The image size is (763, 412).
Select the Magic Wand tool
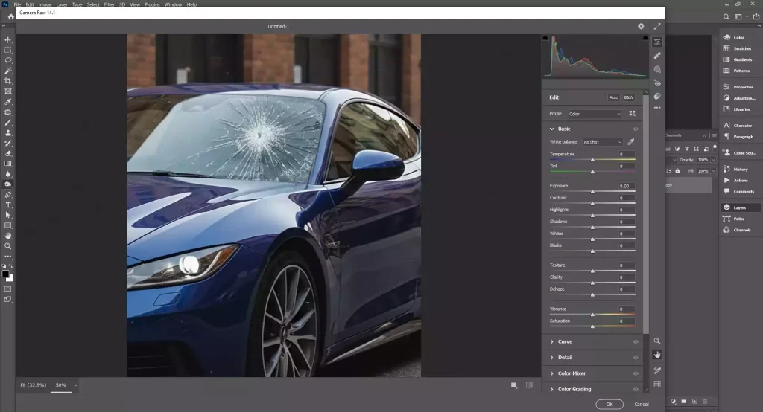pyautogui.click(x=7, y=71)
